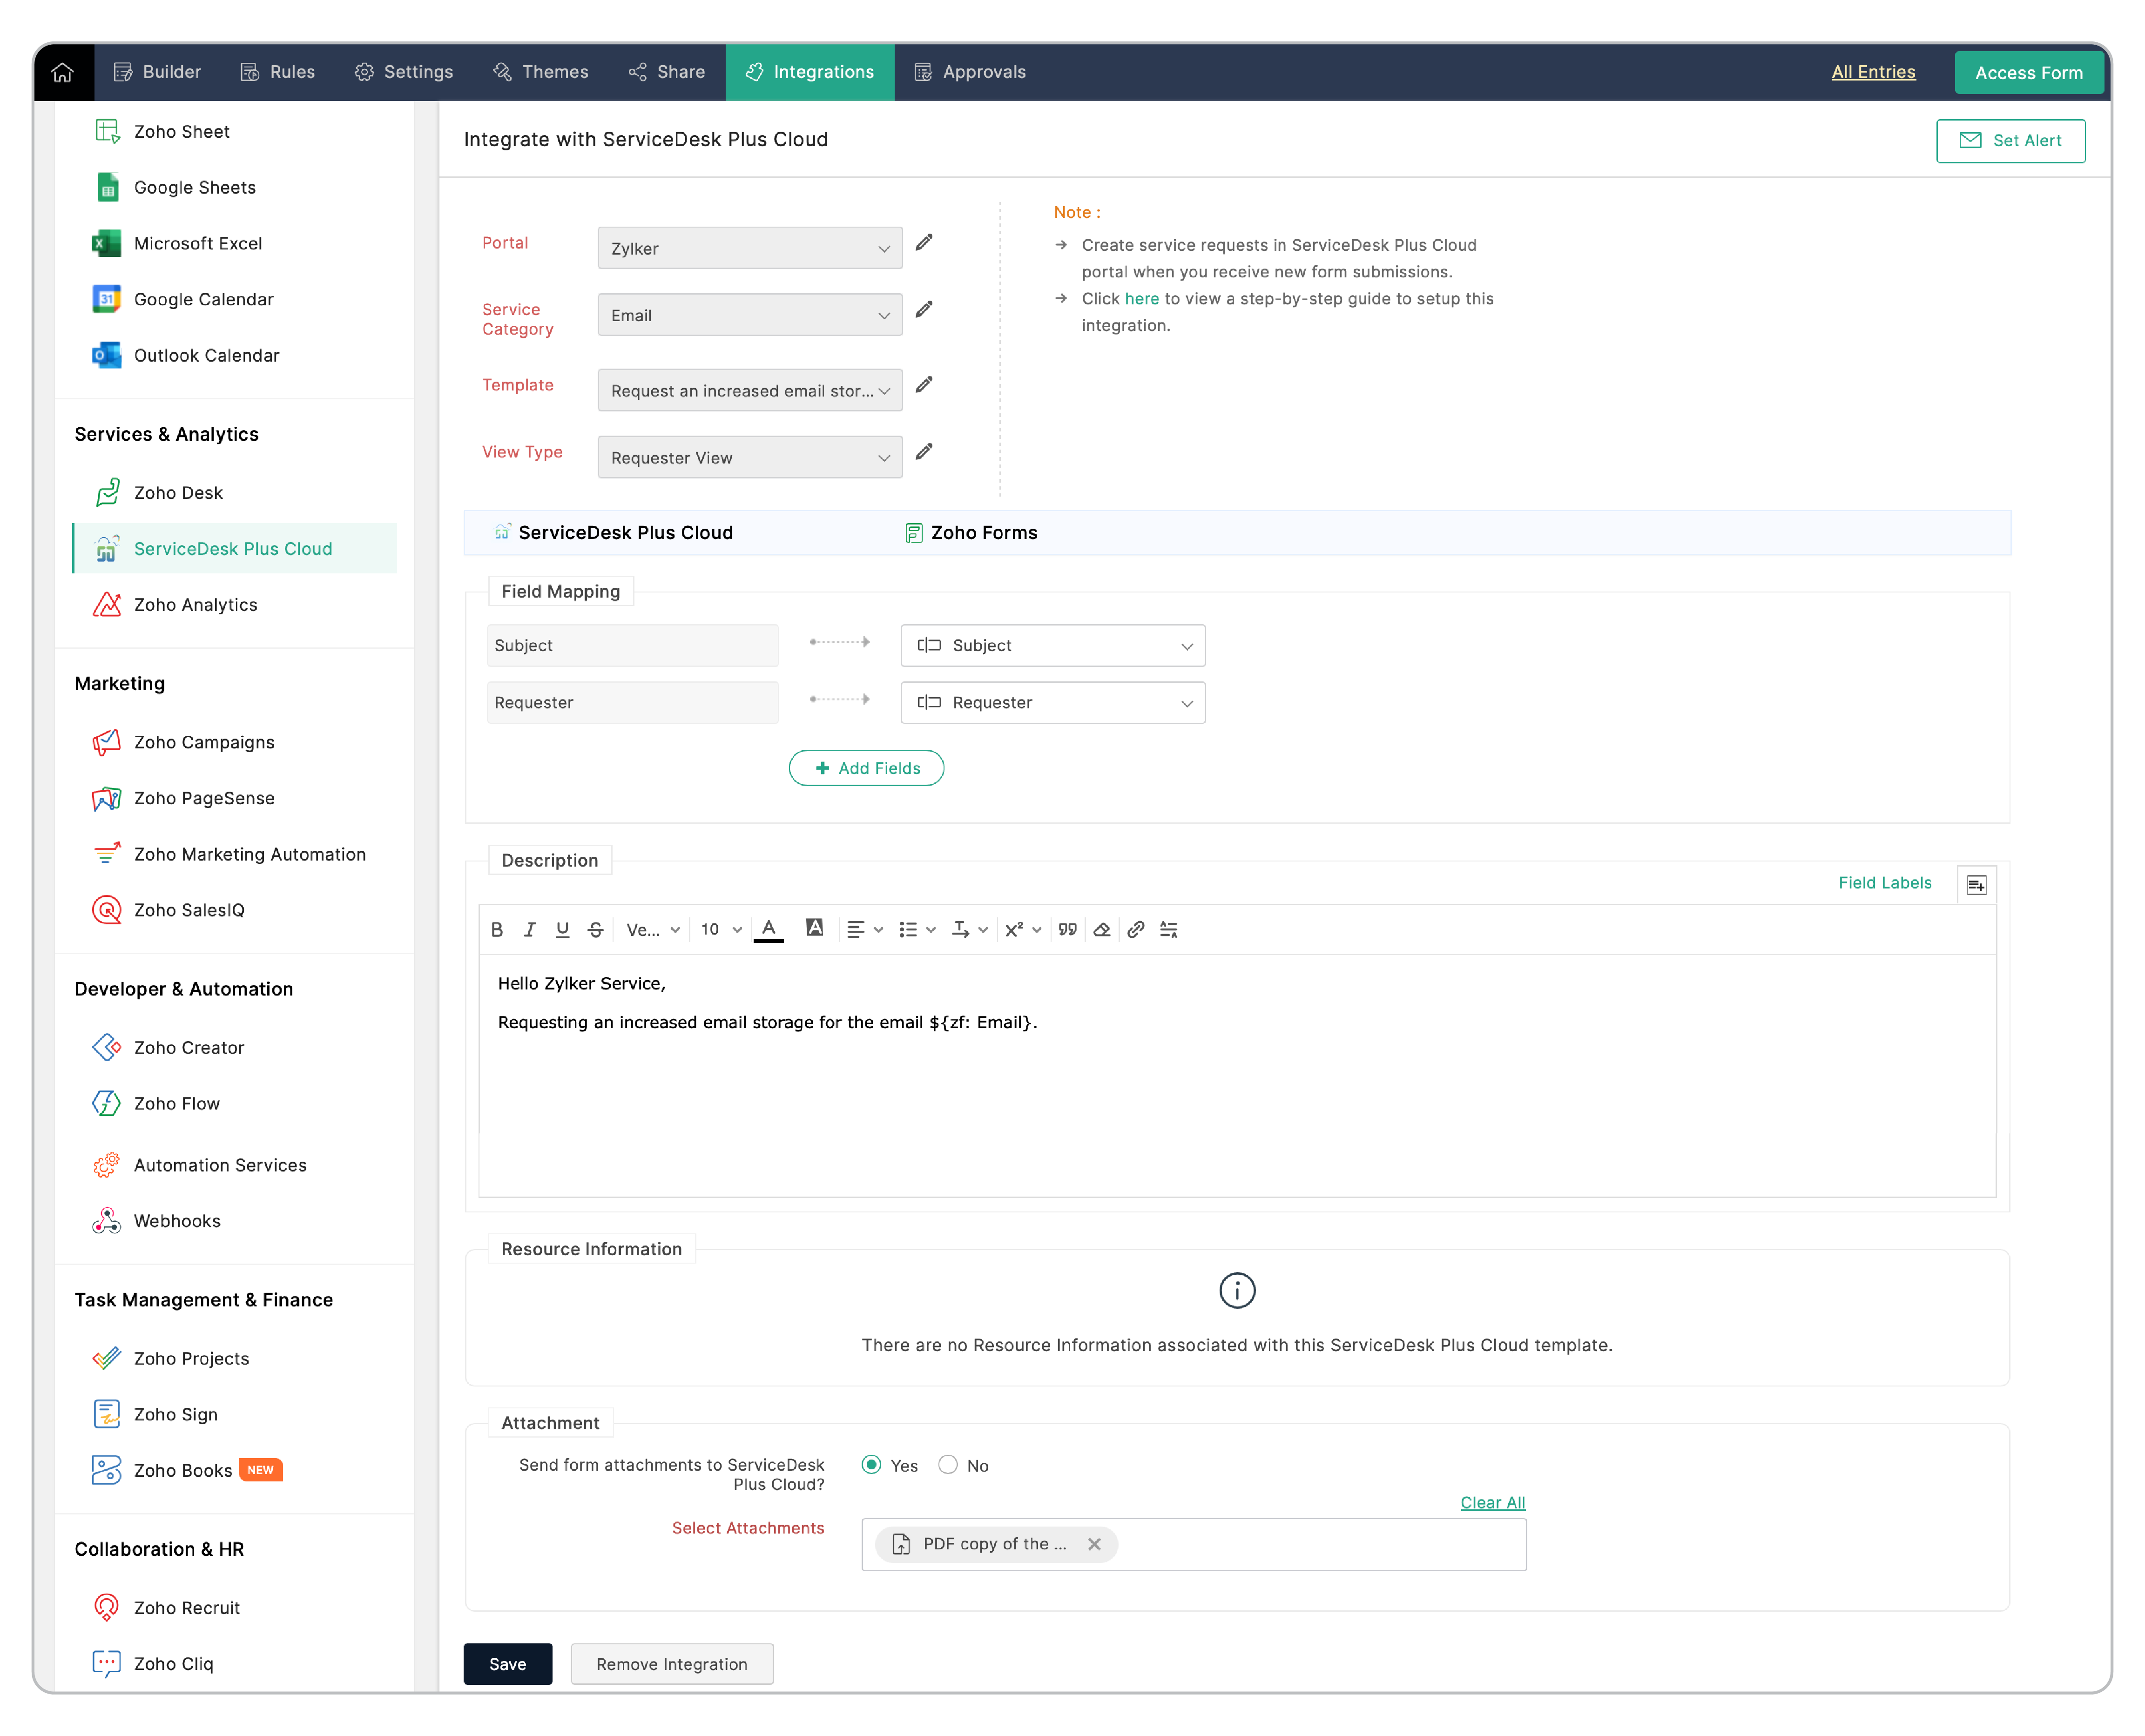Remove the PDF copy attachment chip

(1094, 1544)
